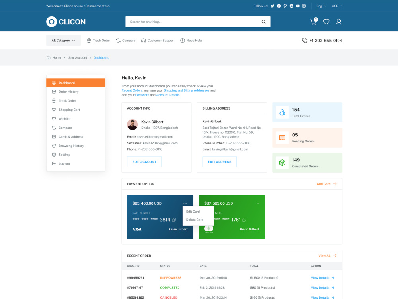Image resolution: width=398 pixels, height=299 pixels.
Task: Open Setting in the sidebar
Action: [76, 155]
